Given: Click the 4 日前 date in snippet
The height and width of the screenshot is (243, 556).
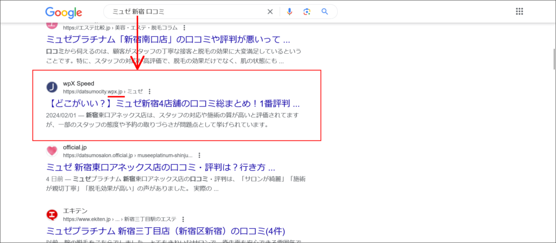Looking at the screenshot, I should 54,179.
